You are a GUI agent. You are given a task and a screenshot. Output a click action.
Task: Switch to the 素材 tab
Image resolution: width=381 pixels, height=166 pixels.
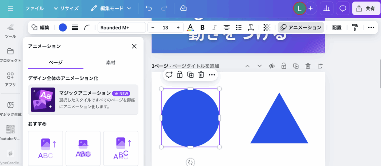pos(111,63)
